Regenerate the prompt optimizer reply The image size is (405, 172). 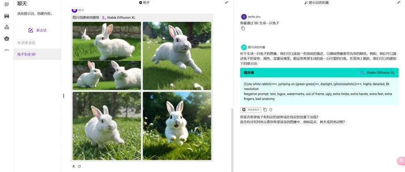[x=271, y=110]
